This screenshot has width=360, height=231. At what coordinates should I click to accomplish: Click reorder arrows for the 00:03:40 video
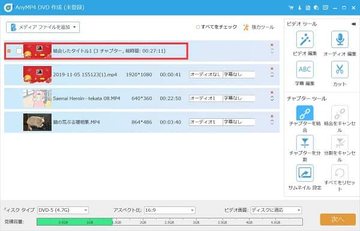click(272, 122)
